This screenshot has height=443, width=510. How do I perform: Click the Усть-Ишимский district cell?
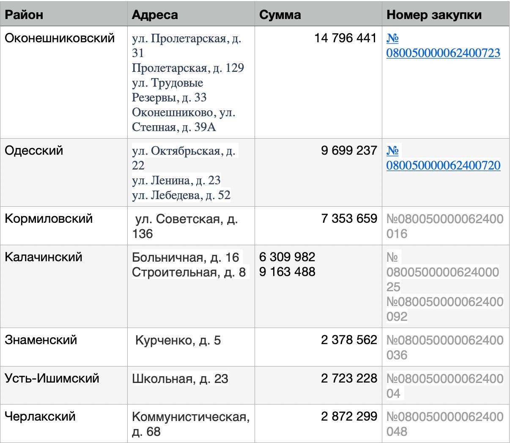tap(52, 378)
